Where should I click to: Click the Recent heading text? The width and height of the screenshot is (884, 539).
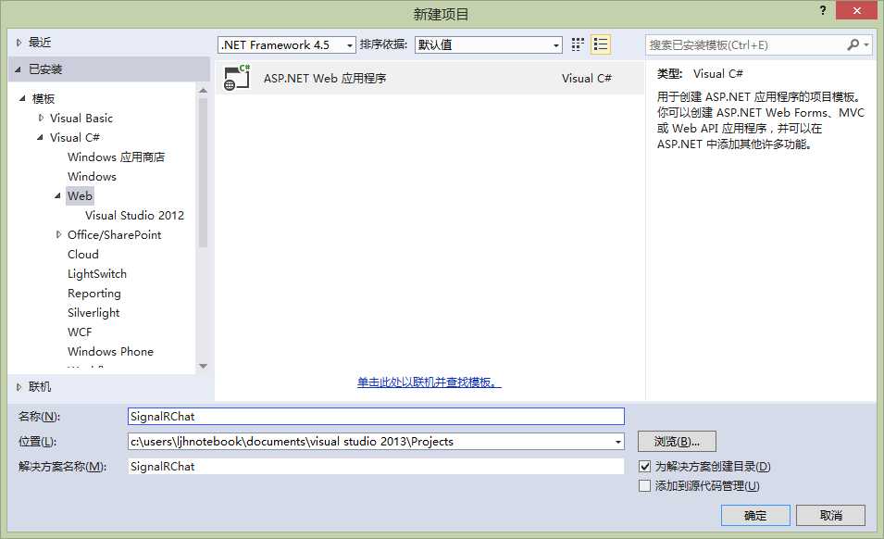[x=40, y=43]
